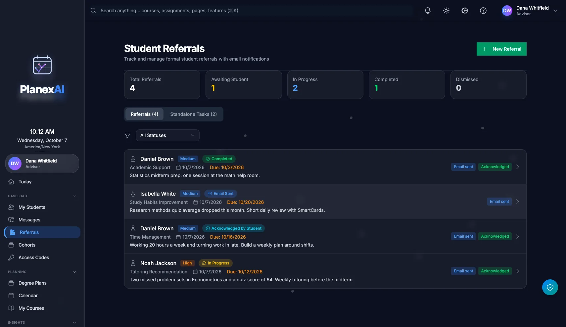Open the Dana Whitfield profile card in sidebar
The height and width of the screenshot is (327, 566).
pyautogui.click(x=42, y=163)
